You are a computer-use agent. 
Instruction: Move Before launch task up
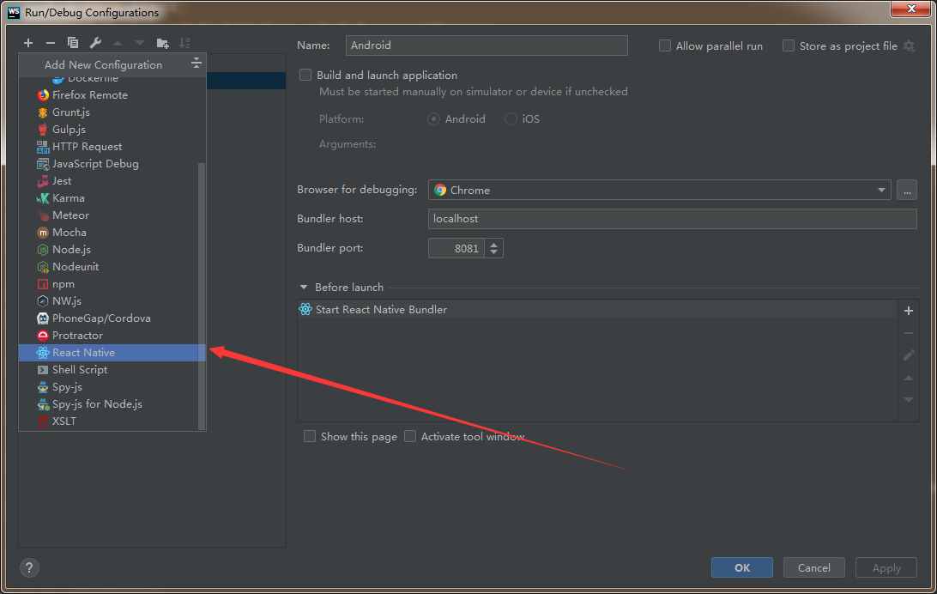coord(909,378)
